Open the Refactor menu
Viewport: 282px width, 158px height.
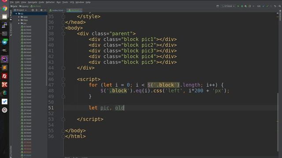50,2
